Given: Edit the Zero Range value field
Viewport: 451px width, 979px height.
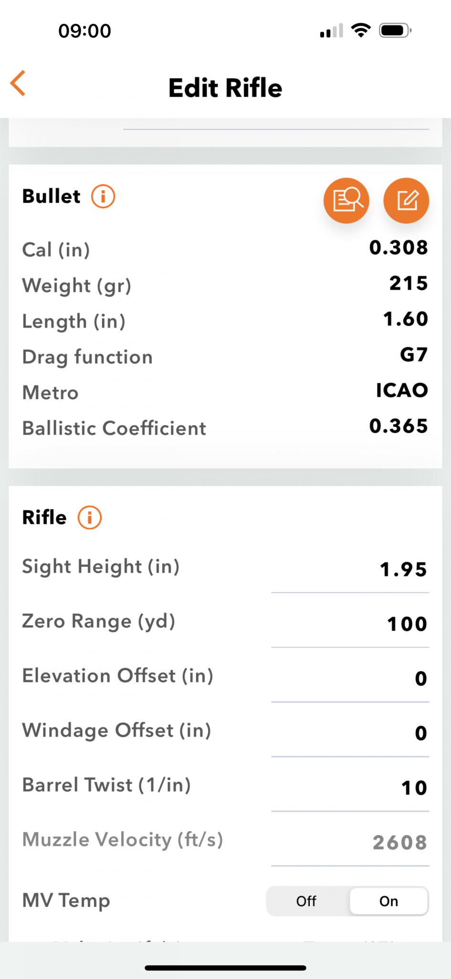Looking at the screenshot, I should 351,624.
